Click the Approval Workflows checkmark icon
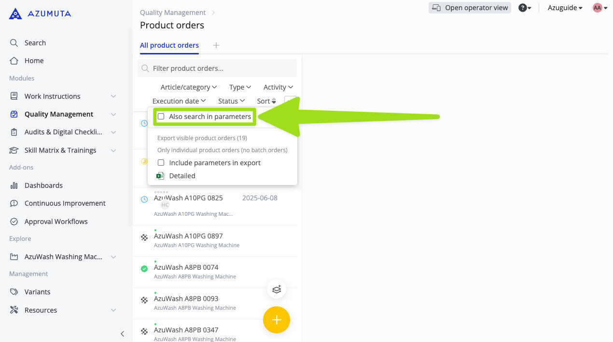Screen dimensions: 613x342 point(14,222)
